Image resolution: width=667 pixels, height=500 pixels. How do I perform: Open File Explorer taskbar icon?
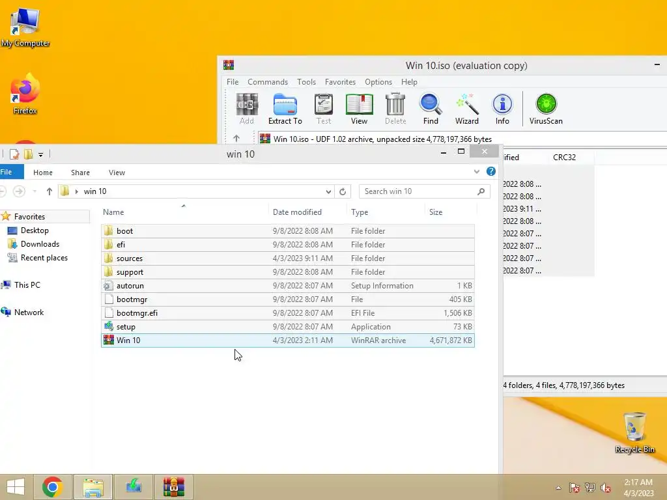point(93,487)
